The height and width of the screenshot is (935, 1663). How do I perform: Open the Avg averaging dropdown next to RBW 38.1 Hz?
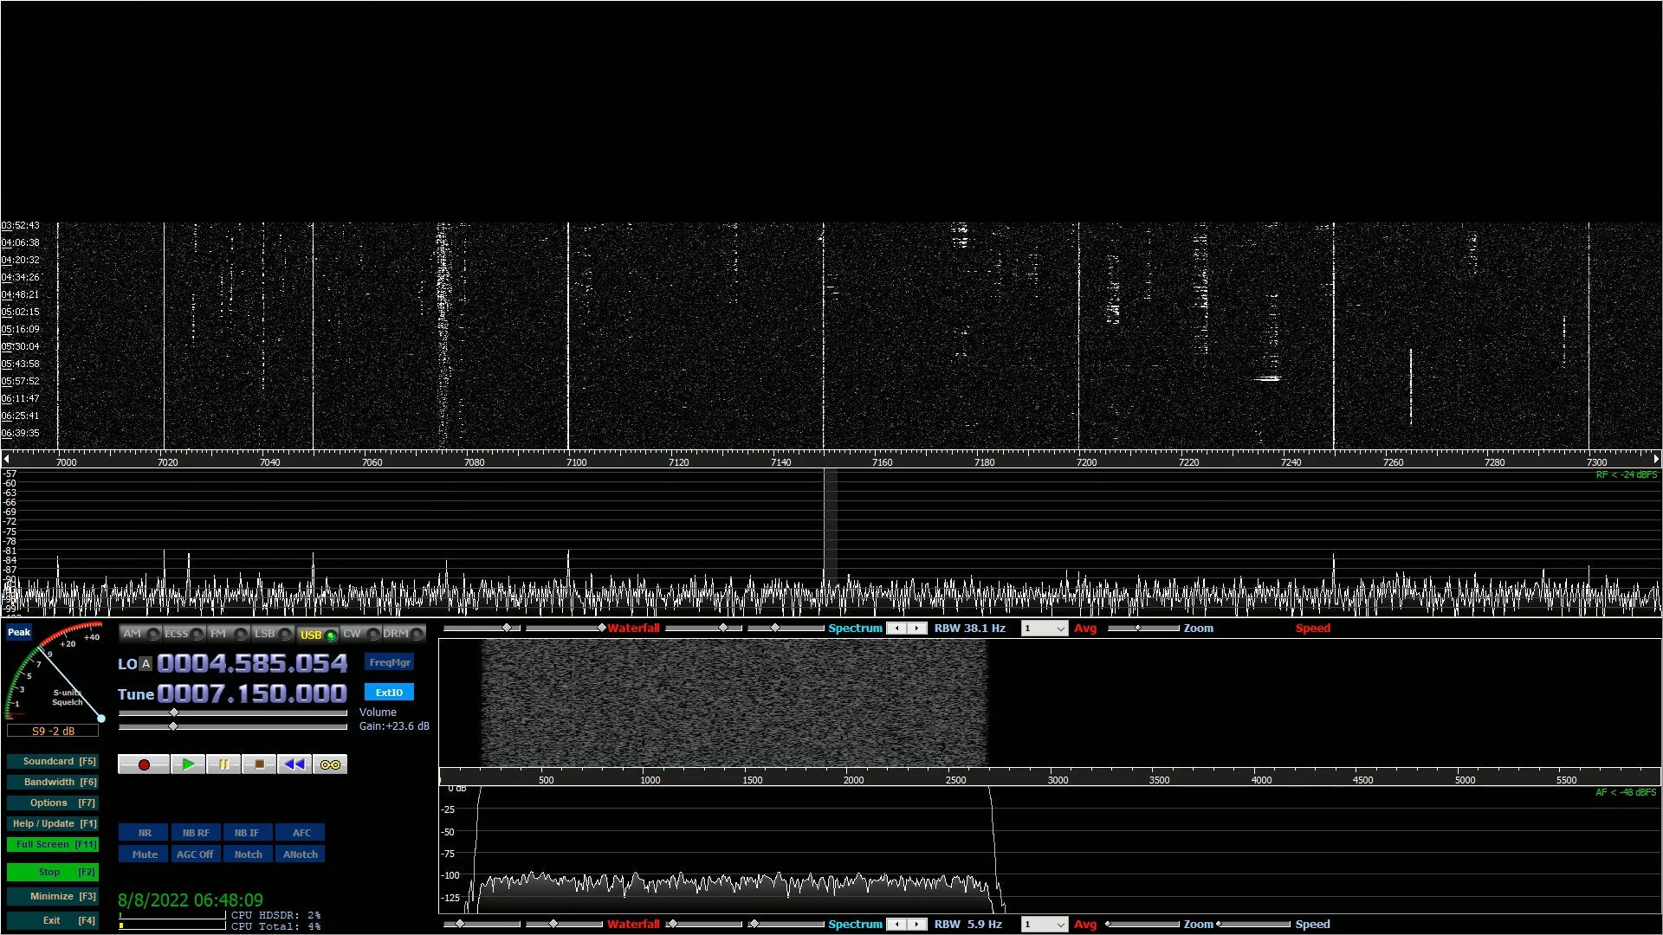coord(1058,628)
